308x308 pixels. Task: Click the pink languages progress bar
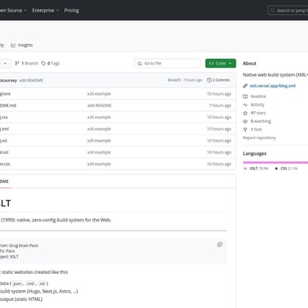click(x=275, y=163)
